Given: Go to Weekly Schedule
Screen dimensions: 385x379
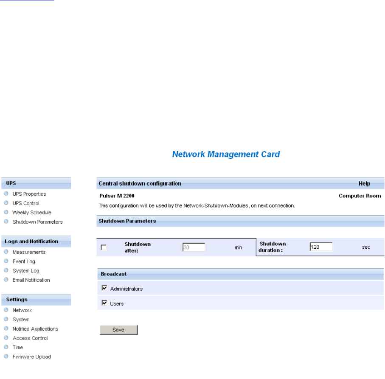Looking at the screenshot, I should (x=32, y=213).
